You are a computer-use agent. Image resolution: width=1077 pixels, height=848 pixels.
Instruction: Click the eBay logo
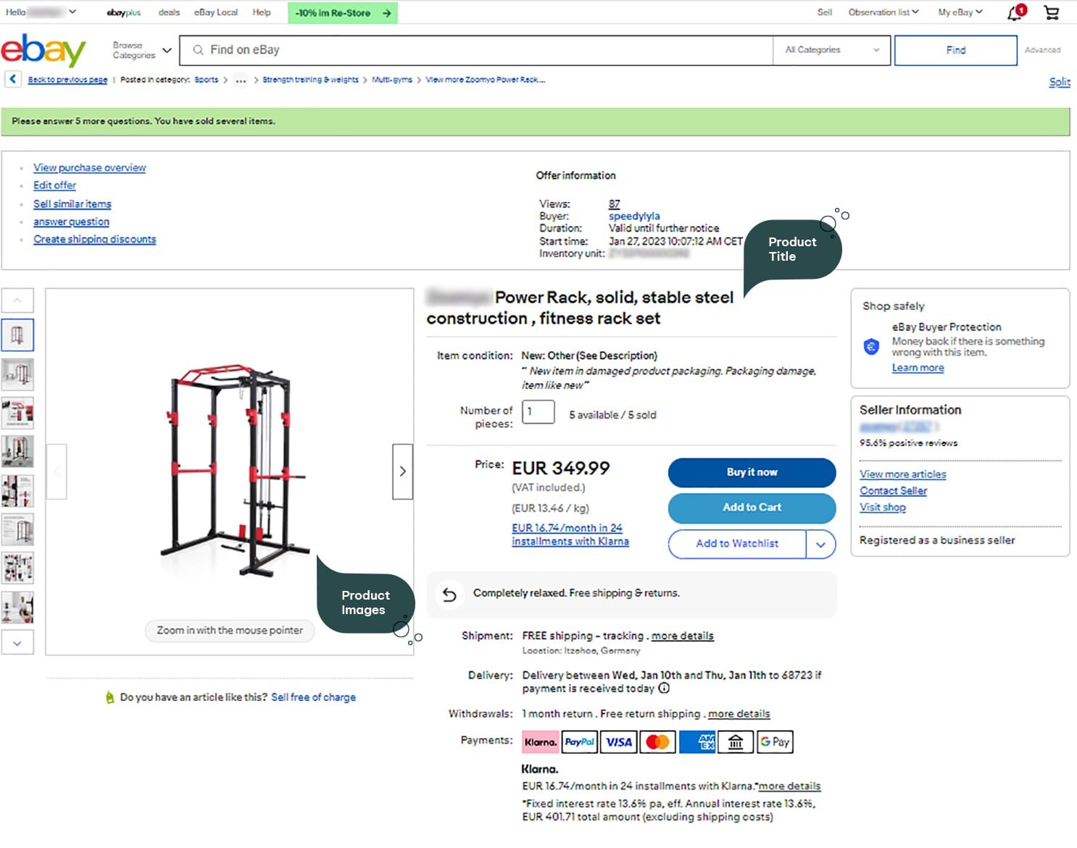pos(43,50)
